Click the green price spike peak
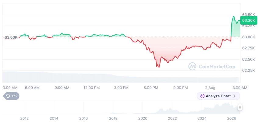This screenshot has width=262, height=122. pyautogui.click(x=233, y=16)
